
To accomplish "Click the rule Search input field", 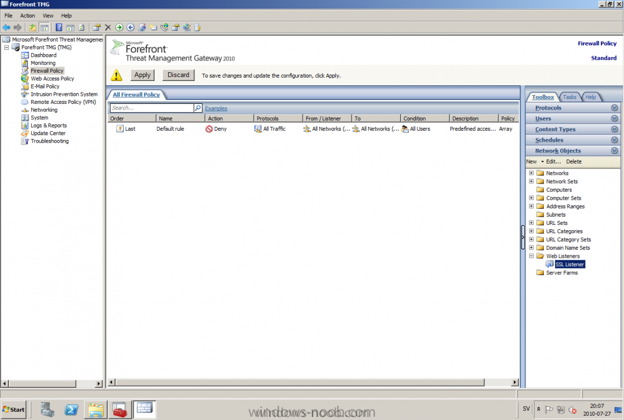I will tap(152, 108).
